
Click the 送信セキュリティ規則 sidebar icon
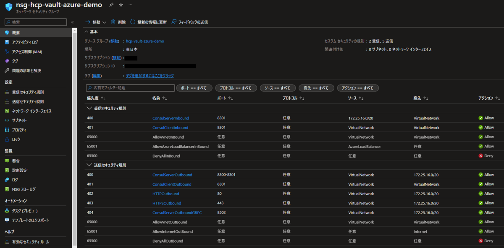pyautogui.click(x=7, y=101)
